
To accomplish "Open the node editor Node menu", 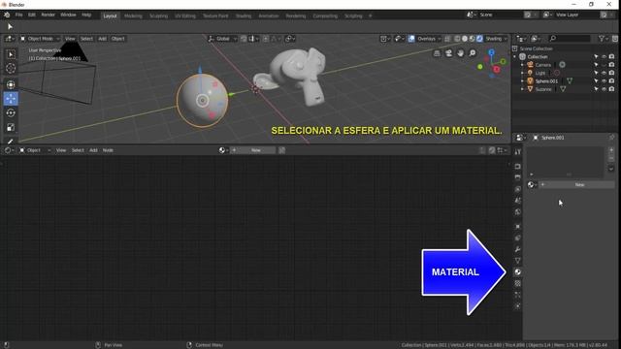I will point(108,150).
